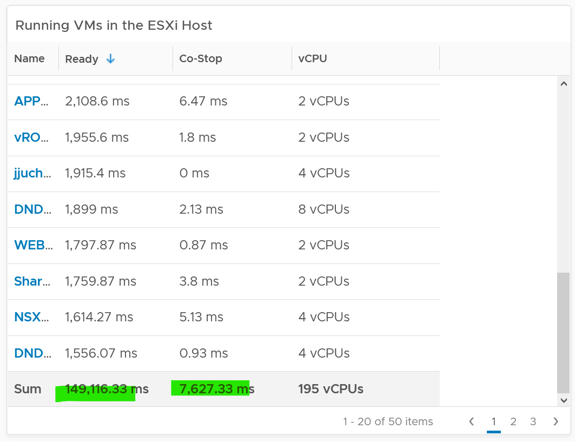This screenshot has width=575, height=442.
Task: Select page 1 in pagination
Action: 493,421
